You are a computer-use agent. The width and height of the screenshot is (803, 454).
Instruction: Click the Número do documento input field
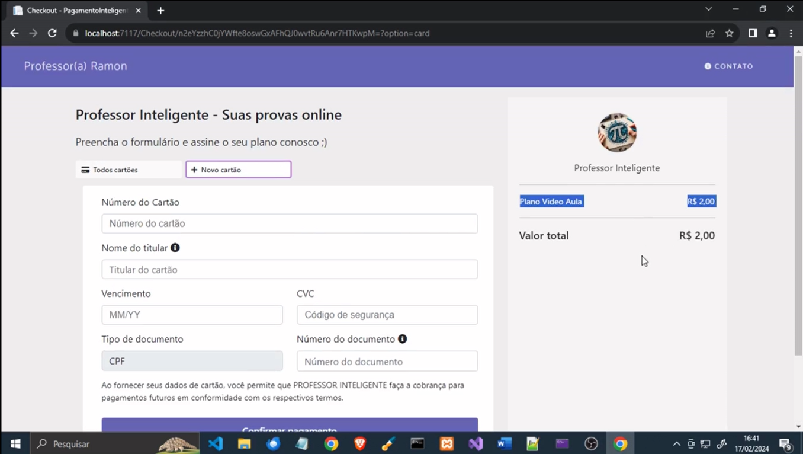pyautogui.click(x=387, y=361)
